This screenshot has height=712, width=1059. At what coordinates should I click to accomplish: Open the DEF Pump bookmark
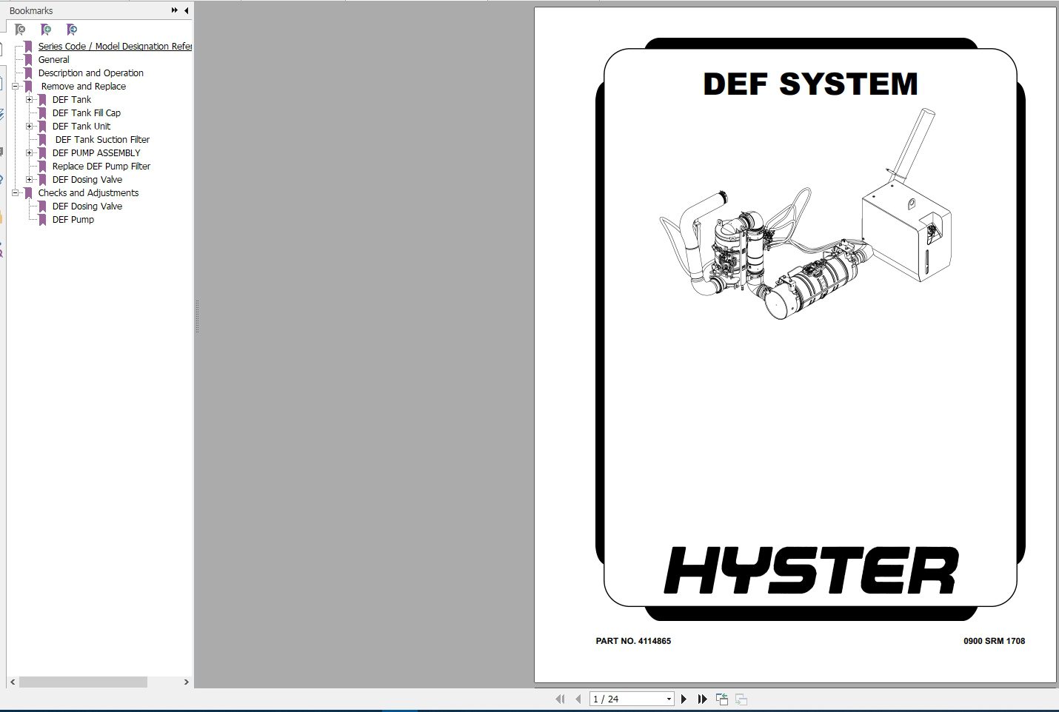[x=73, y=220]
